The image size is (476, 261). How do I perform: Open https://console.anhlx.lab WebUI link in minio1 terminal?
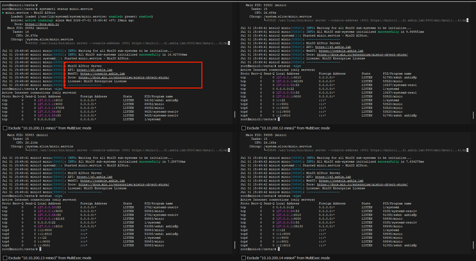[x=102, y=74]
